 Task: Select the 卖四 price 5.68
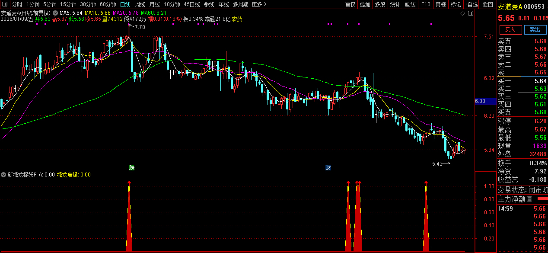pos(540,49)
